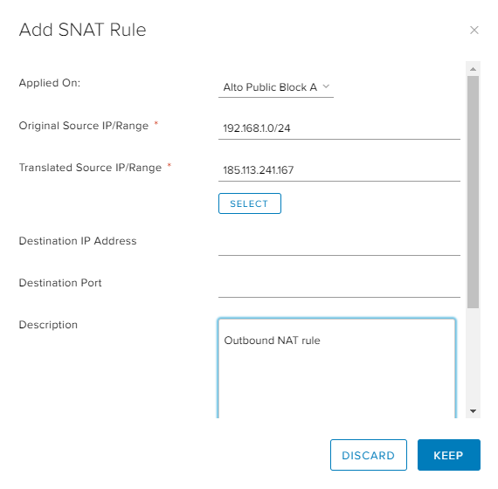Screen dimensions: 498x489
Task: Keep the new SNAT rule
Action: point(449,455)
